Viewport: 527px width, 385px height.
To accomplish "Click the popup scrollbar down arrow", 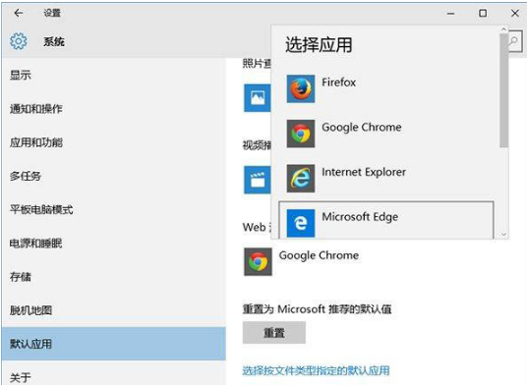I will click(503, 234).
